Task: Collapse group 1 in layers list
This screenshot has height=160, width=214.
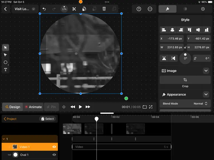Action: (x=4, y=139)
